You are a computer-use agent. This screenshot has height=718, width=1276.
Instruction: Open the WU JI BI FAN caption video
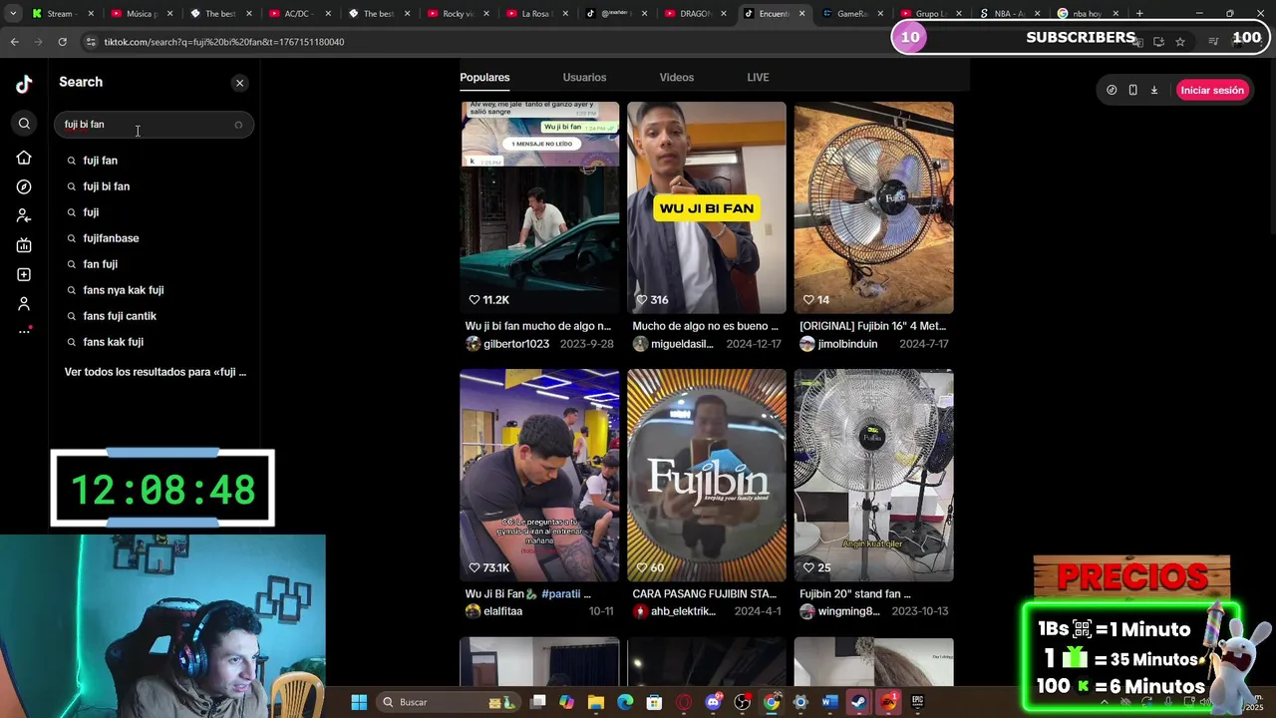pos(707,207)
